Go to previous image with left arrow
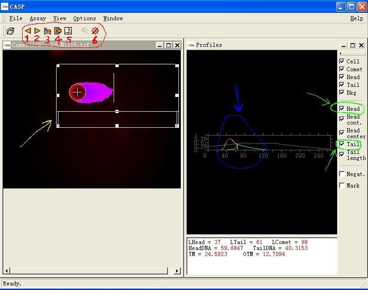This screenshot has height=290, width=368. pyautogui.click(x=28, y=31)
